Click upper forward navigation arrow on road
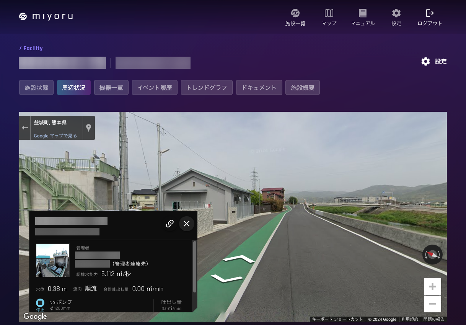 [238, 260]
